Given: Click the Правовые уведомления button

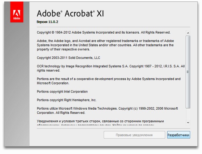Looking at the screenshot, I should 134,135.
